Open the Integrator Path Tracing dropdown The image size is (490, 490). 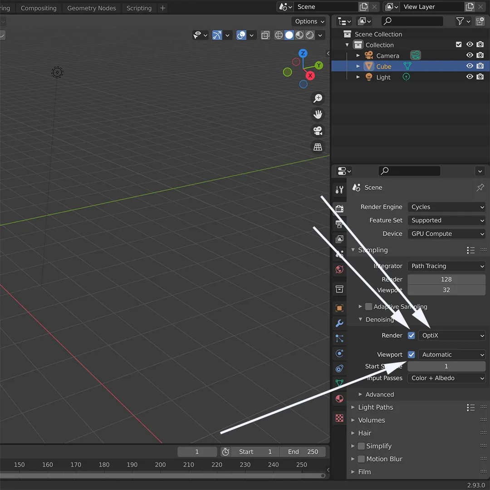coord(446,266)
